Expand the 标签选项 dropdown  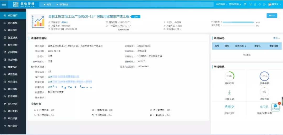(x=222, y=4)
